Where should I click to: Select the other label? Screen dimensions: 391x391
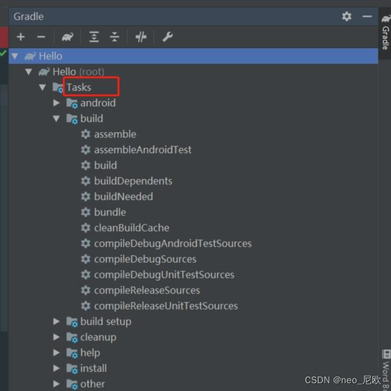pos(93,384)
